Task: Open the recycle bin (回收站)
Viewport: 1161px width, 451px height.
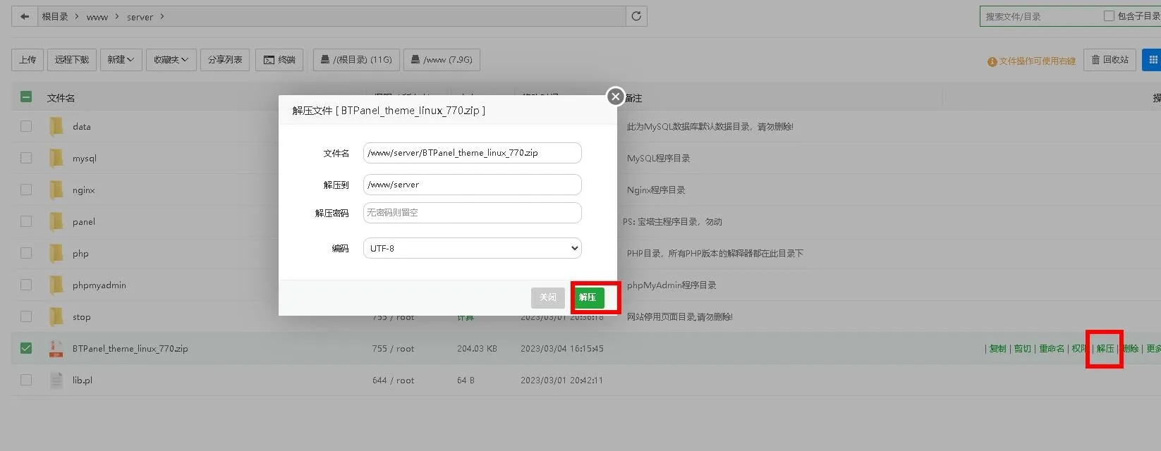Action: click(1110, 60)
